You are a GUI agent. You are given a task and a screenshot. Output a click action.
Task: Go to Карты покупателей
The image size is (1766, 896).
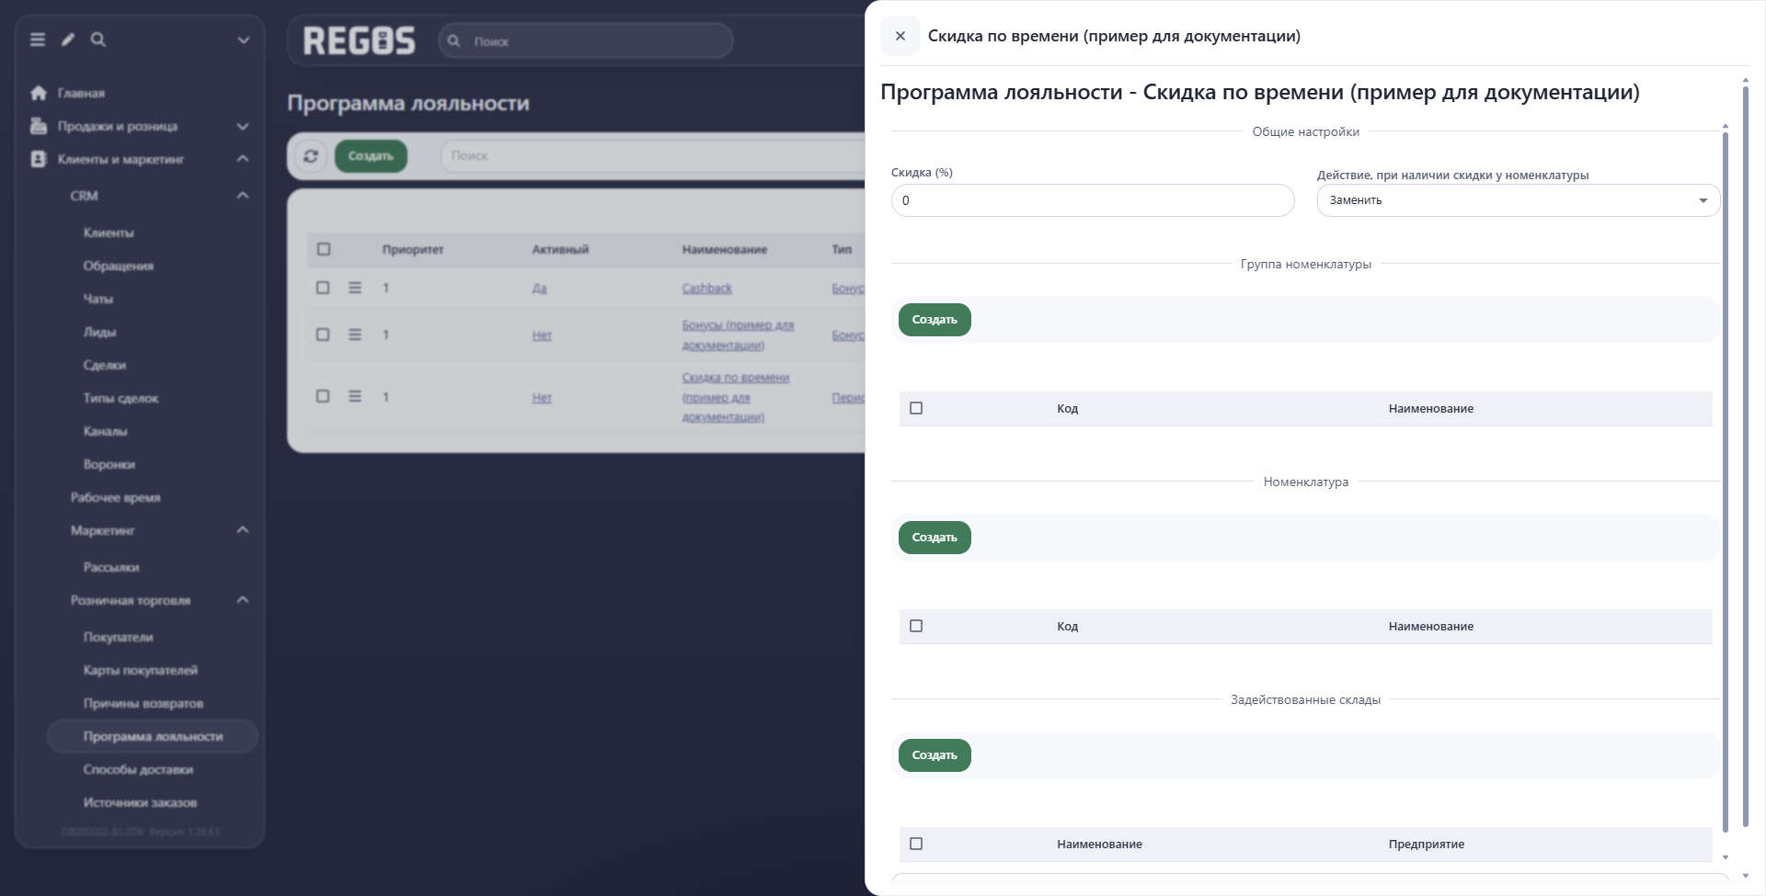point(141,670)
